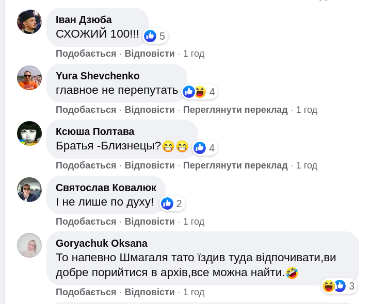Like Іван Дзюба's comment with Подобається
The image size is (386, 304).
coord(86,54)
